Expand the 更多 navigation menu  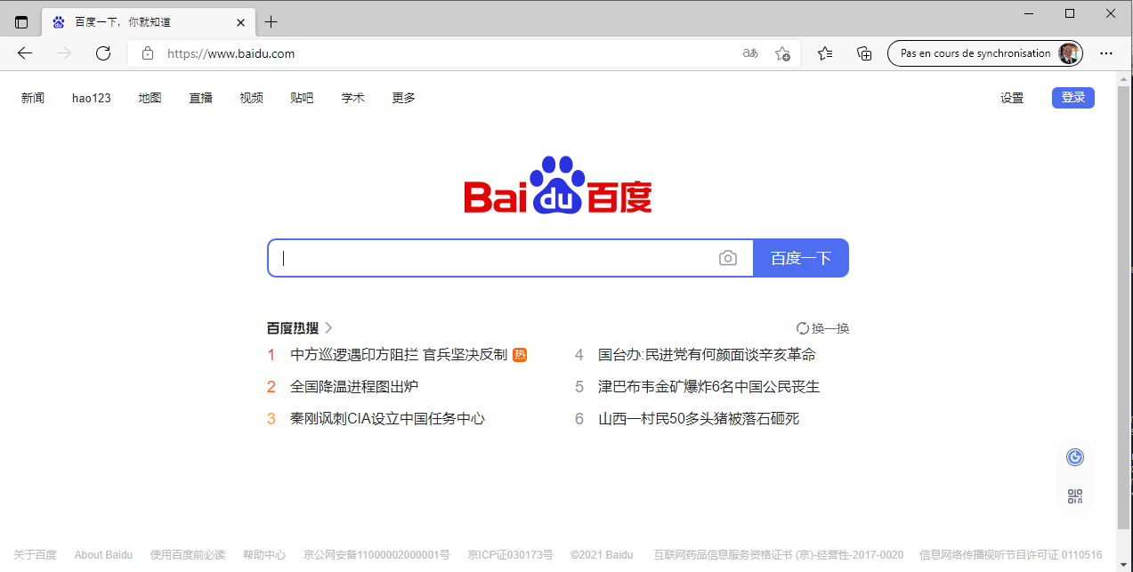(x=404, y=98)
